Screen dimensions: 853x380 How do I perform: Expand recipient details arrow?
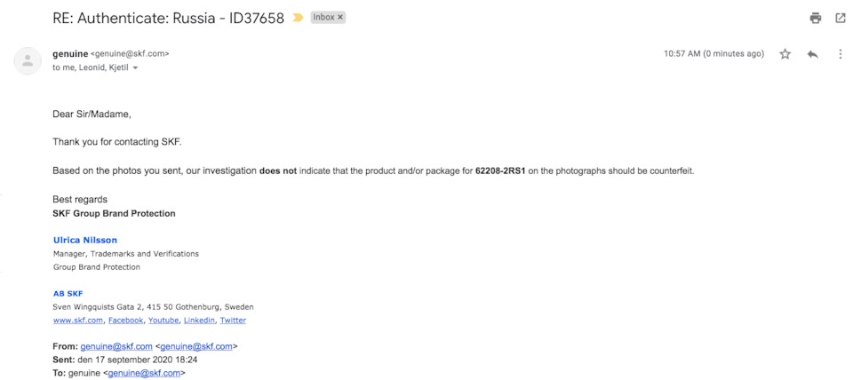pyautogui.click(x=135, y=68)
